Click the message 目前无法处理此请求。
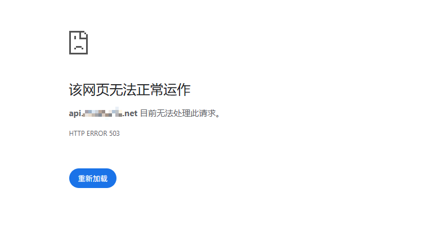The height and width of the screenshot is (252, 431). (x=180, y=113)
